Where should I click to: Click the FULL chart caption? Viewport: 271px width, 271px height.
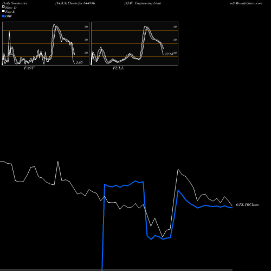click(x=118, y=68)
